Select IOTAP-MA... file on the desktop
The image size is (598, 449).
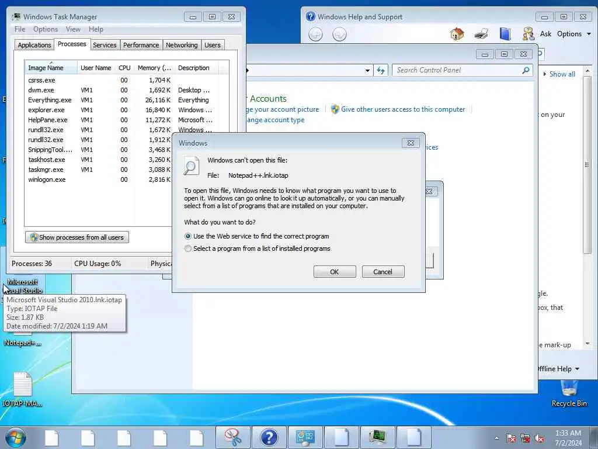[x=23, y=389]
